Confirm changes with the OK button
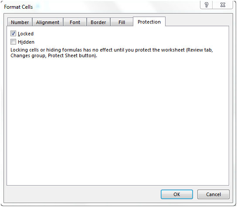237x207 pixels. 177,194
